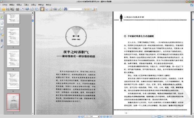This screenshot has height=118, width=194.
Task: Open the zoom percentage dropdown
Action: [x=175, y=116]
